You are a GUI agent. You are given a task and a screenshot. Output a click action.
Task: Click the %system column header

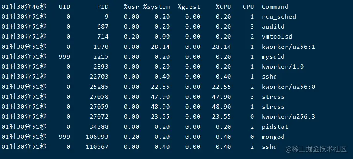(x=157, y=7)
